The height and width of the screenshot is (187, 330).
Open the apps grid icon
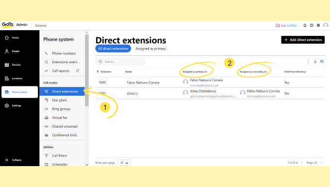coord(318,25)
